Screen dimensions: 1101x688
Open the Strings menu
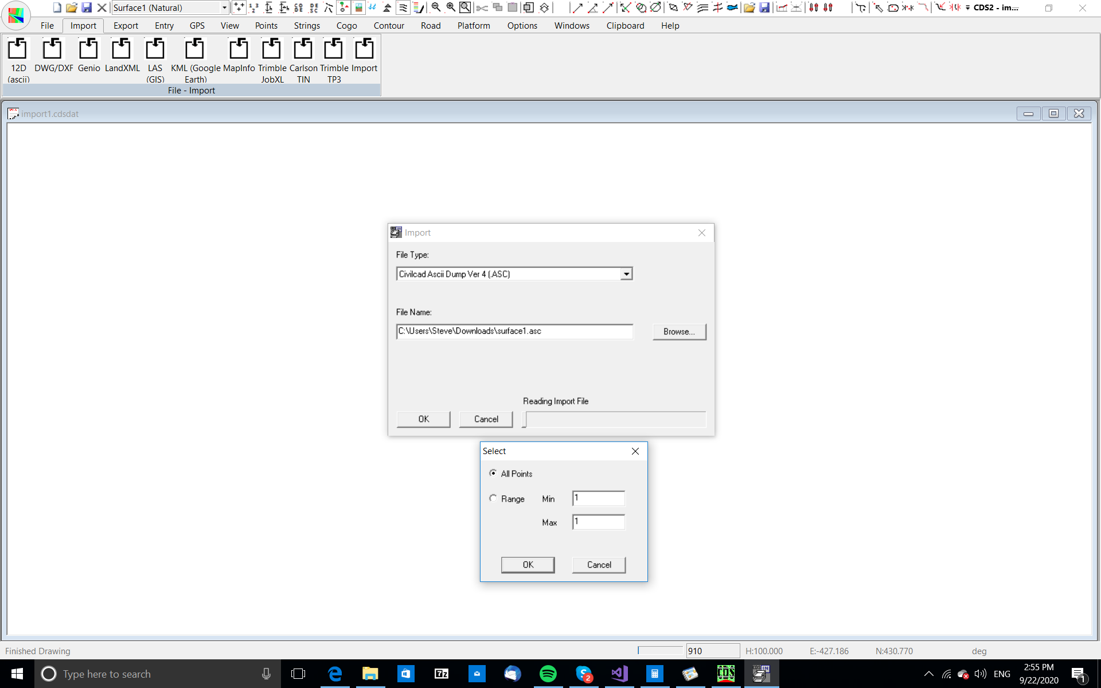307,26
